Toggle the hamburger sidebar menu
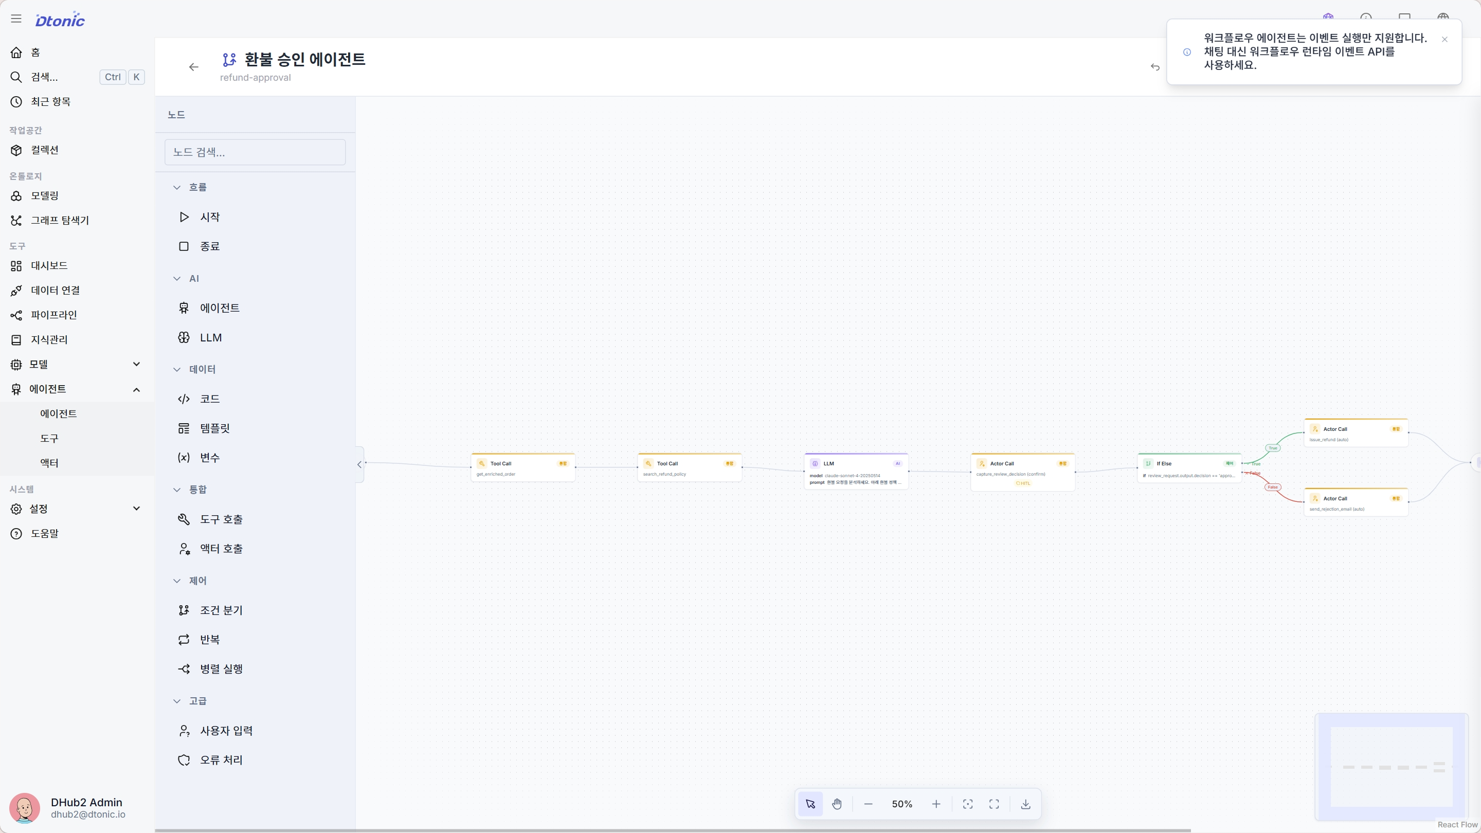 click(16, 19)
